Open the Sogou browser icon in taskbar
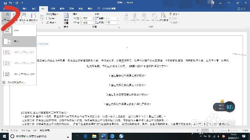The height and width of the screenshot is (140, 250). [x=121, y=136]
